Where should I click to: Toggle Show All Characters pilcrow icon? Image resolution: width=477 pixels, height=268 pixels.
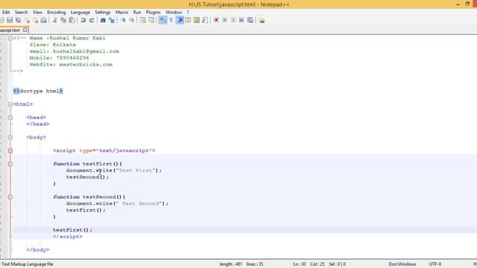[171, 20]
